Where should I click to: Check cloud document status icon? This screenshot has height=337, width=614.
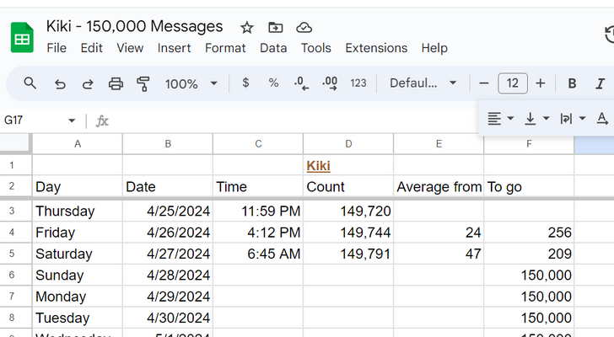[304, 28]
